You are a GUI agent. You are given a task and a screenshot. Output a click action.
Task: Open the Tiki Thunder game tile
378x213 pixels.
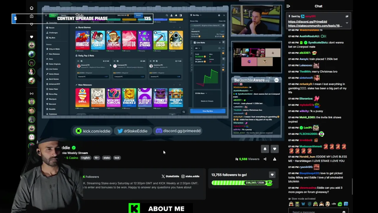(x=160, y=97)
